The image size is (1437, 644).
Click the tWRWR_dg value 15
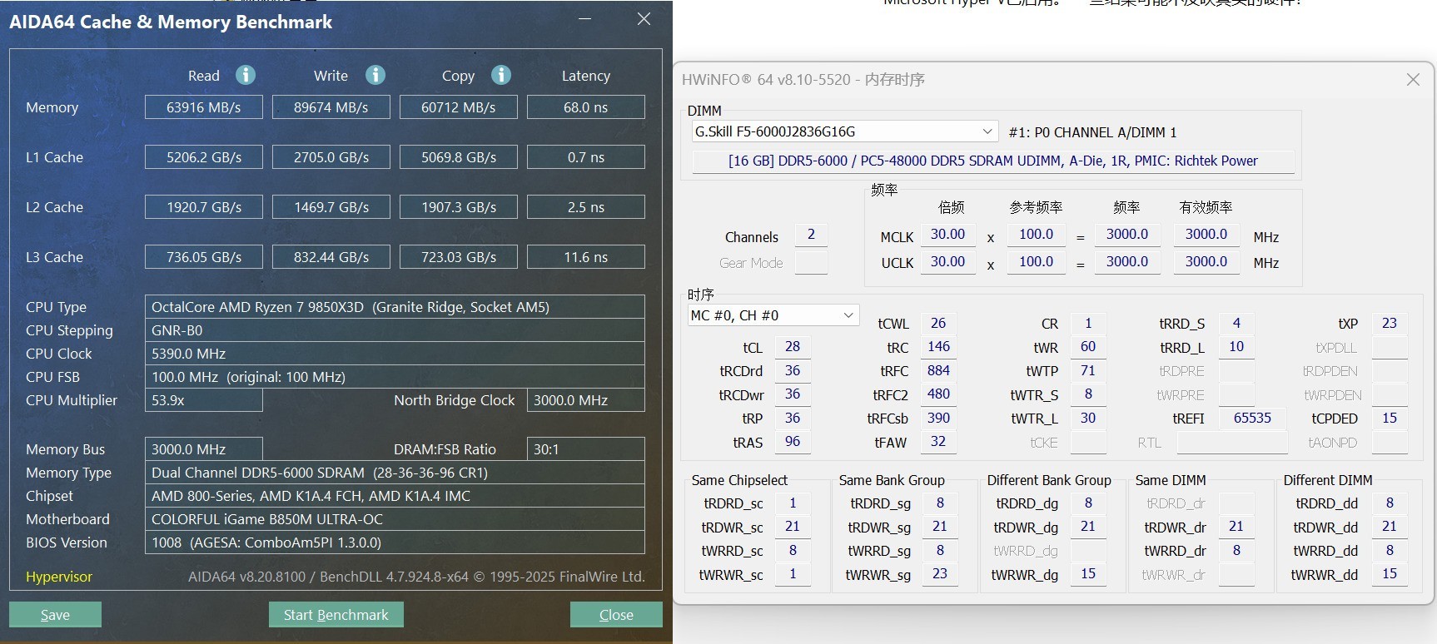coord(1088,574)
